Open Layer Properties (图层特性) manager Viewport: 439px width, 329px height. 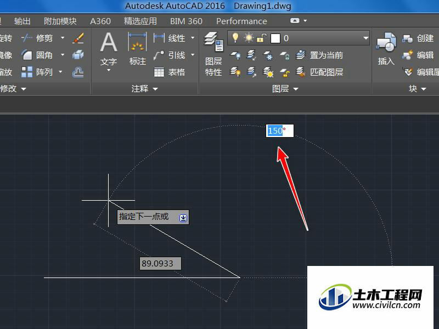(213, 54)
